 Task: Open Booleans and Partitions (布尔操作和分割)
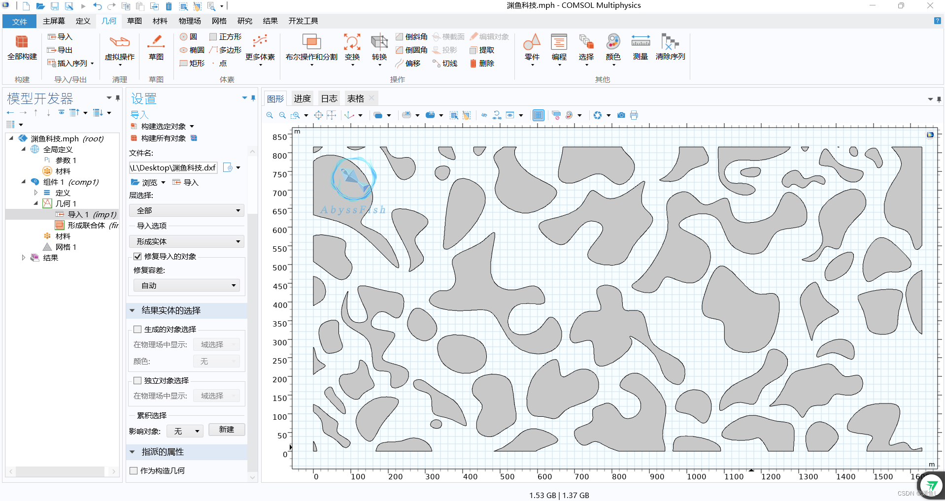[311, 48]
